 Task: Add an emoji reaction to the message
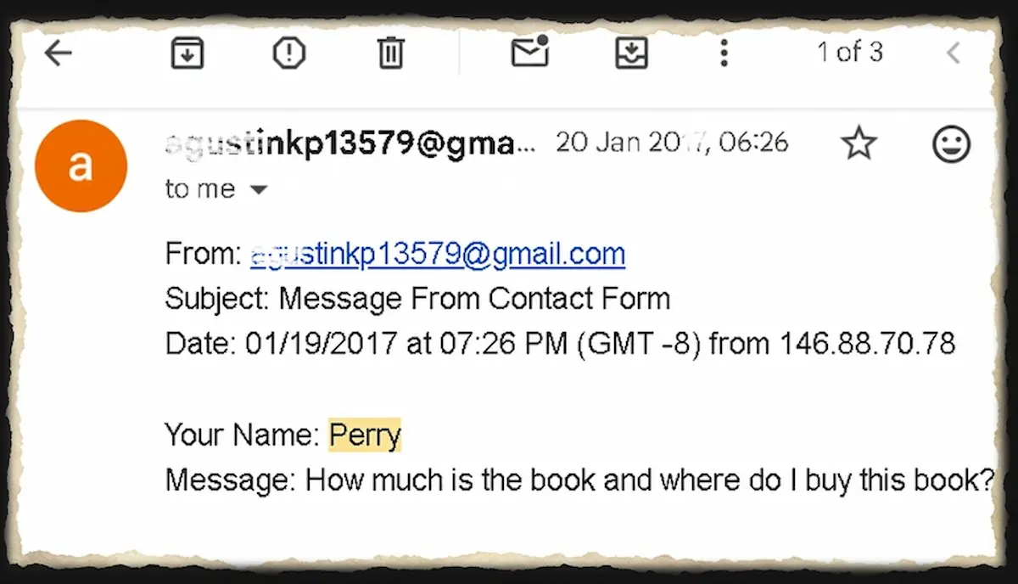[x=951, y=144]
